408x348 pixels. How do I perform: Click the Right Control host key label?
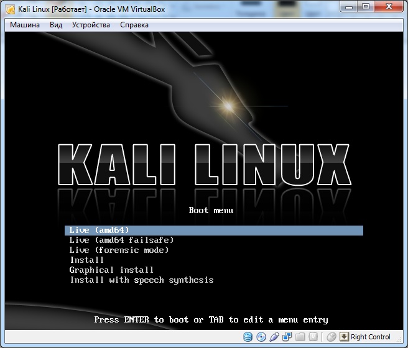[371, 337]
